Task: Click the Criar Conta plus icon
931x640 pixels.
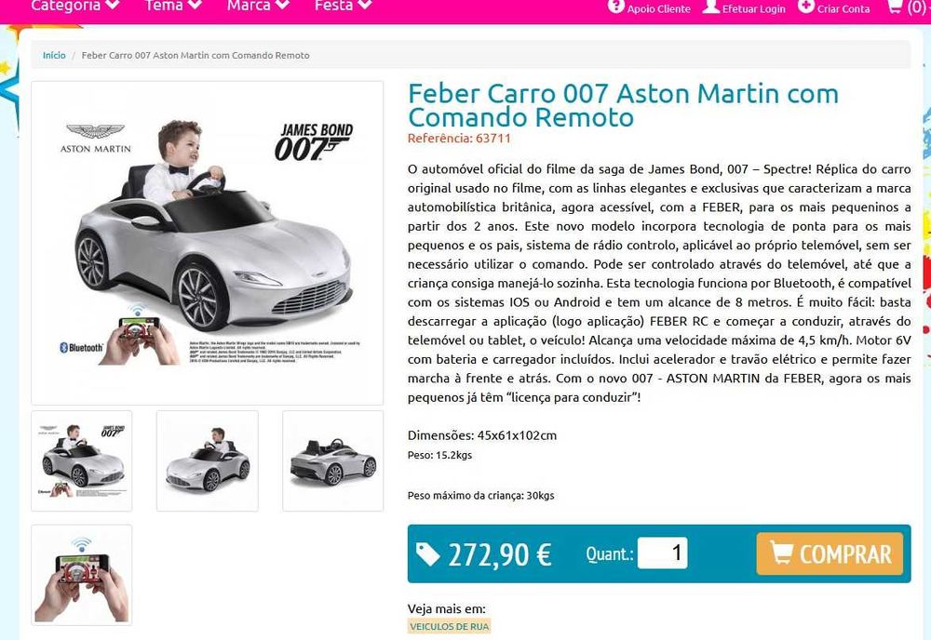Action: pyautogui.click(x=806, y=7)
